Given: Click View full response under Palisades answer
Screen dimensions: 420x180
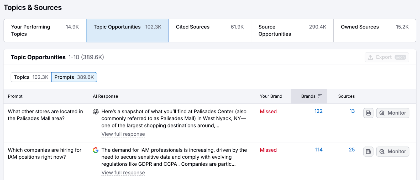Looking at the screenshot, I should pyautogui.click(x=123, y=134).
